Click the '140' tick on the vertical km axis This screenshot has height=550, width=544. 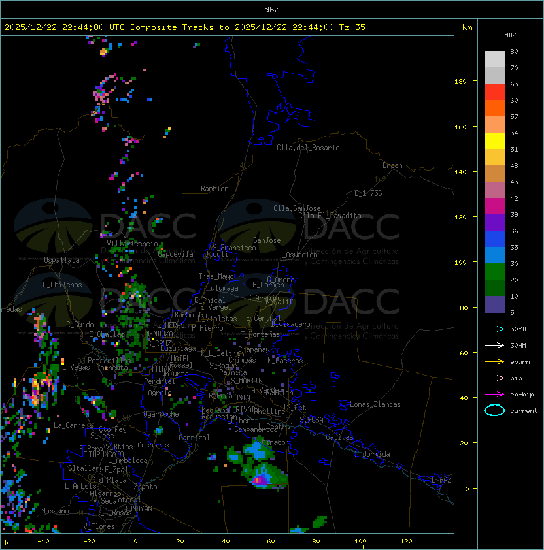[460, 172]
